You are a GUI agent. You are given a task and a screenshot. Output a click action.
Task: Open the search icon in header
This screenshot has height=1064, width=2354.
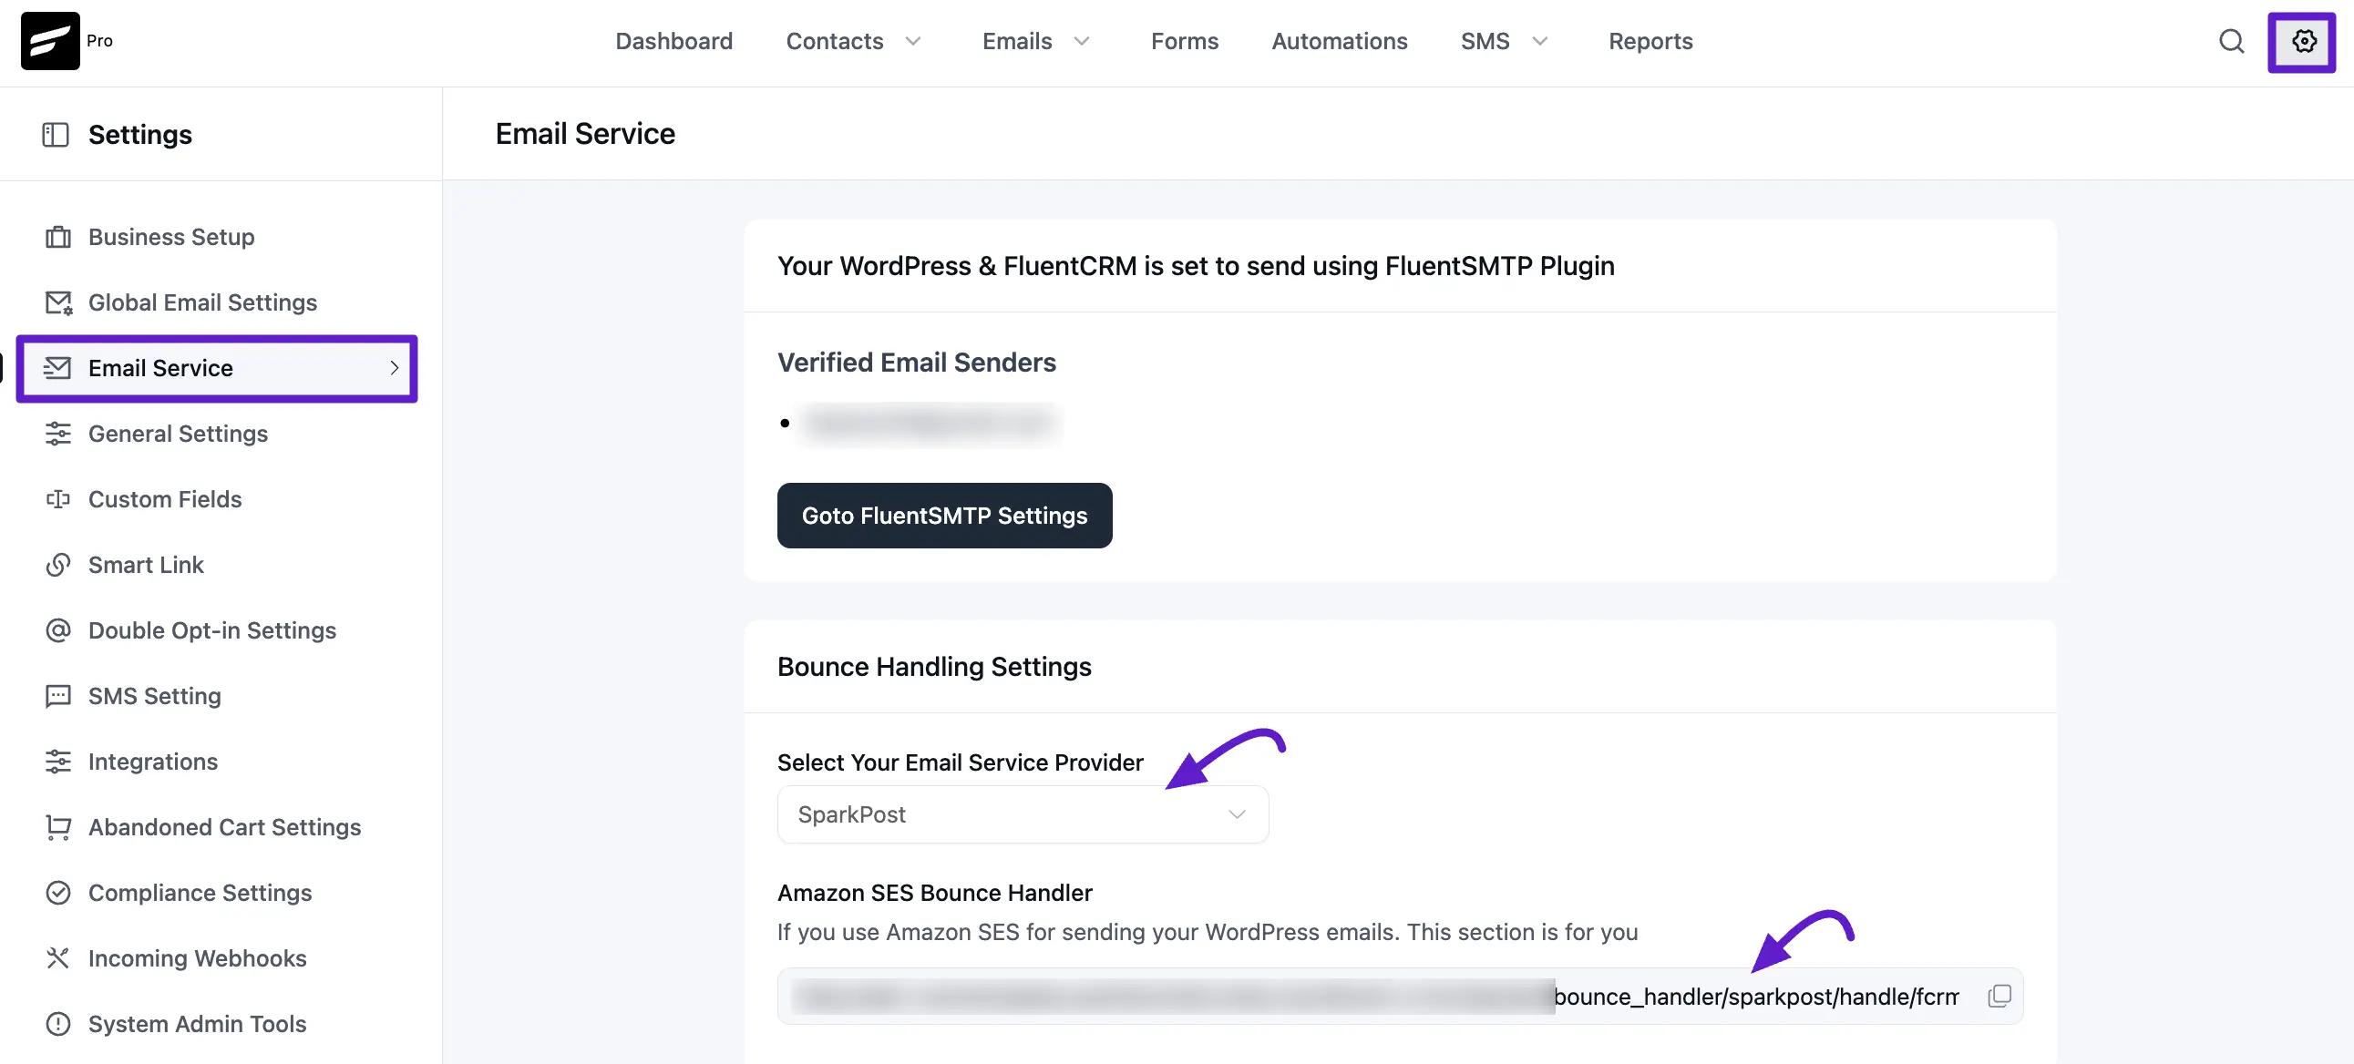tap(2232, 41)
